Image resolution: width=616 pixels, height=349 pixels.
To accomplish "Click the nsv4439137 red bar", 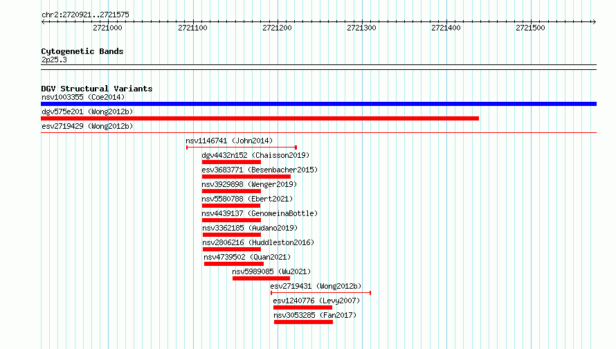I will pyautogui.click(x=231, y=220).
